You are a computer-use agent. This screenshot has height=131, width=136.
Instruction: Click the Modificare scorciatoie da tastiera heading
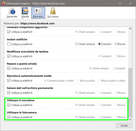pos(27,52)
